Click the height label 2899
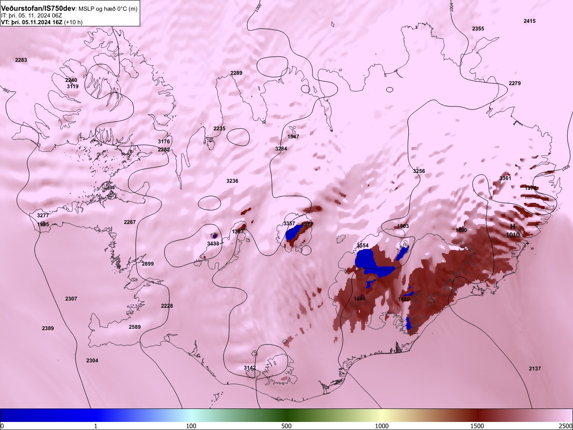This screenshot has height=430, width=573. pos(148,264)
